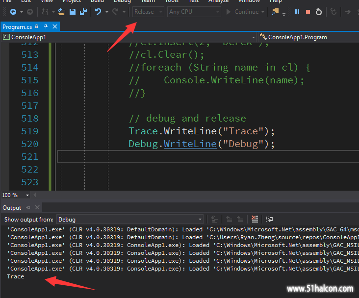Open toolbar overflow options after Find in Files
Screen dimensions: 359x298
(x=284, y=14)
